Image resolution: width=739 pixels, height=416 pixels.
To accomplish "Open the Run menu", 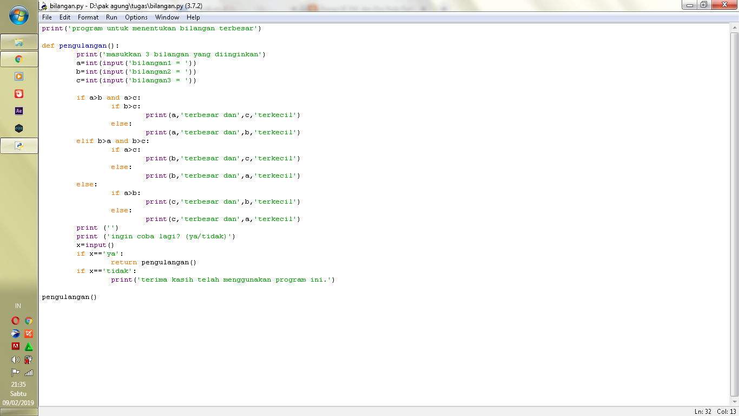I will (111, 17).
